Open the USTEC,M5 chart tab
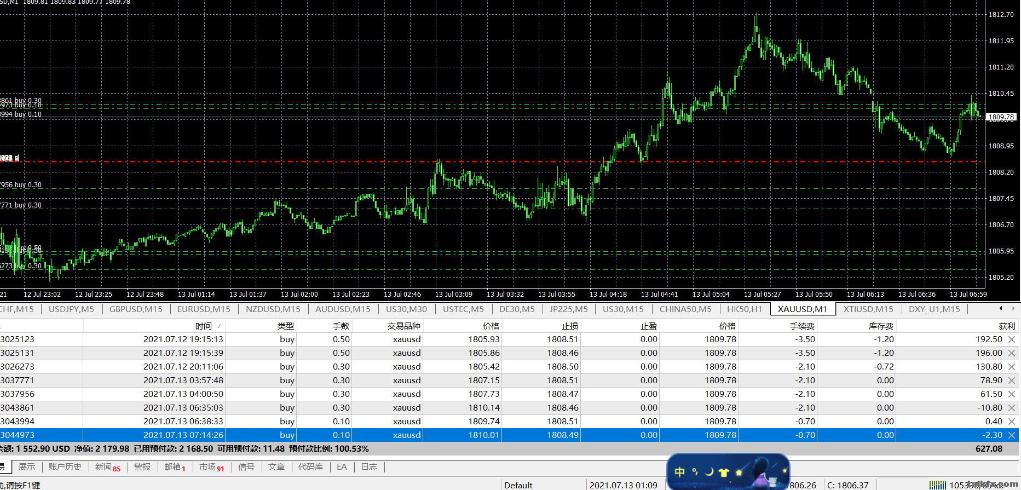Image resolution: width=1021 pixels, height=490 pixels. [463, 309]
